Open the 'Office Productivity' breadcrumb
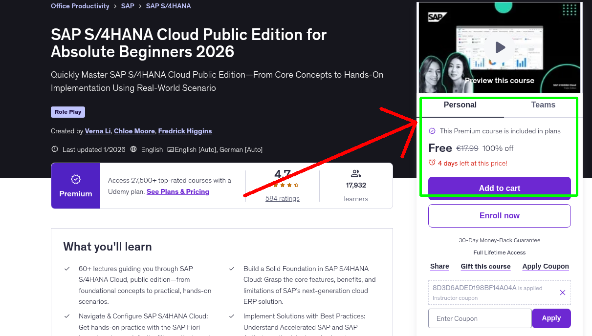Image resolution: width=592 pixels, height=336 pixels. 80,6
